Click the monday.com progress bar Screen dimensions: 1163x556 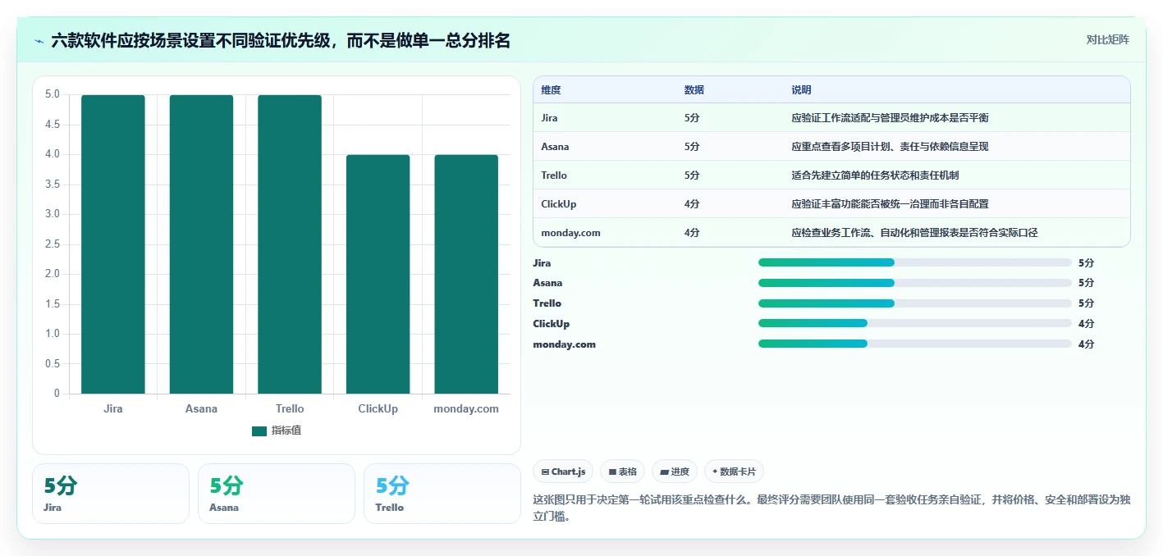pyautogui.click(x=915, y=344)
